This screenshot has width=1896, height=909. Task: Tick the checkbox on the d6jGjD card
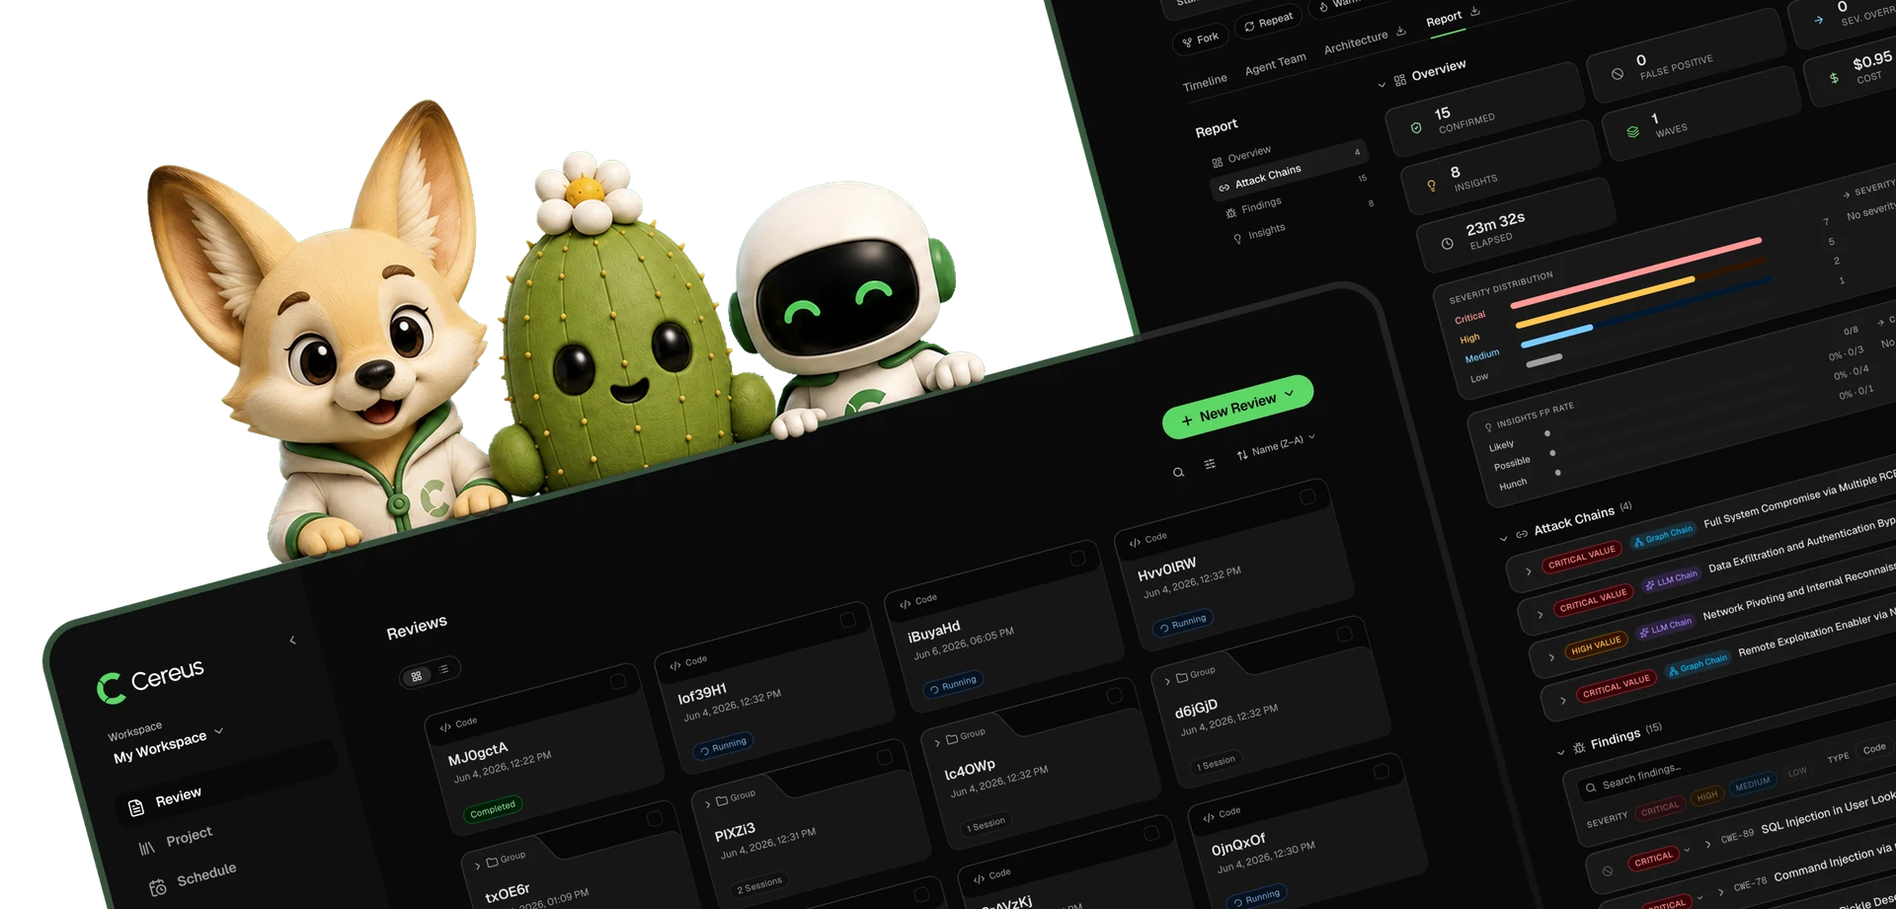[1345, 635]
